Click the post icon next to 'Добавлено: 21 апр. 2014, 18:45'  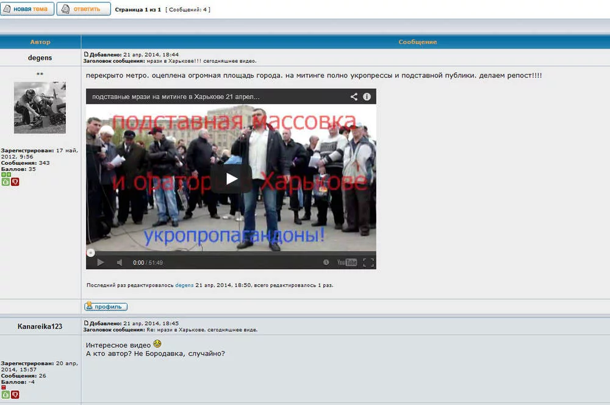coord(87,323)
